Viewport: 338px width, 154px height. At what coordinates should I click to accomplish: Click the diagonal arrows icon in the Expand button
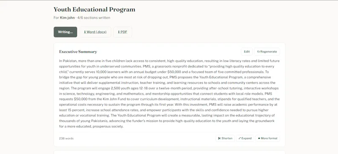240,138
